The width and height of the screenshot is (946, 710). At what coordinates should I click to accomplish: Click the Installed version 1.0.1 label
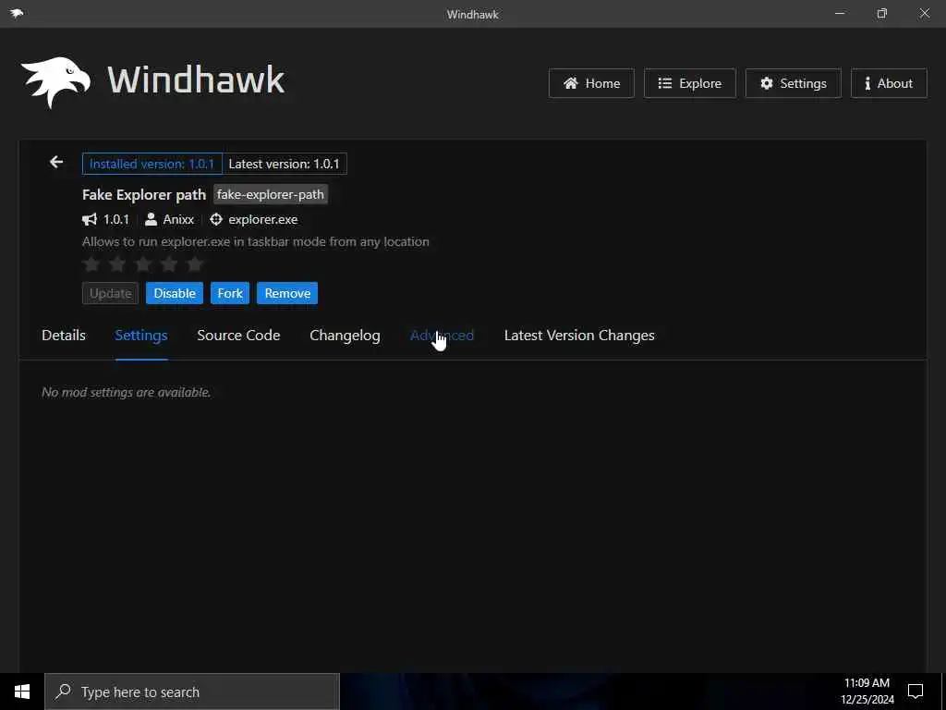[x=152, y=164]
